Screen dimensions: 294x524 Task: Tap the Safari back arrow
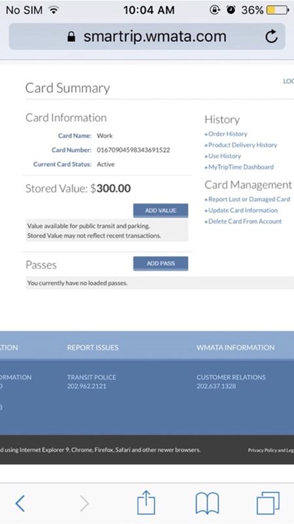point(20,503)
